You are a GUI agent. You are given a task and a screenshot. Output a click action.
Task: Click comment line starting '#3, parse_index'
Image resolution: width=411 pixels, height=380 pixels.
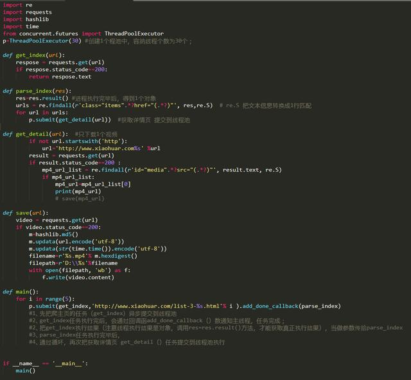[74, 335]
